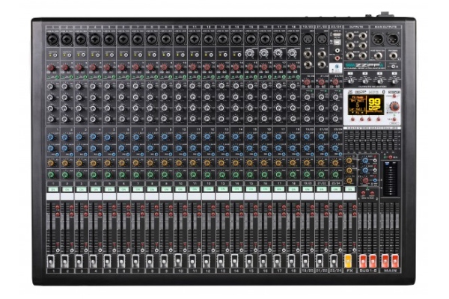Toggle channel 3 green low-cut button
Screen dimensions: 449x299
85,77
